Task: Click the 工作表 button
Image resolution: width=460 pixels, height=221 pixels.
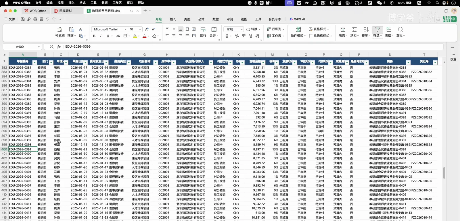Action: pyautogui.click(x=275, y=36)
